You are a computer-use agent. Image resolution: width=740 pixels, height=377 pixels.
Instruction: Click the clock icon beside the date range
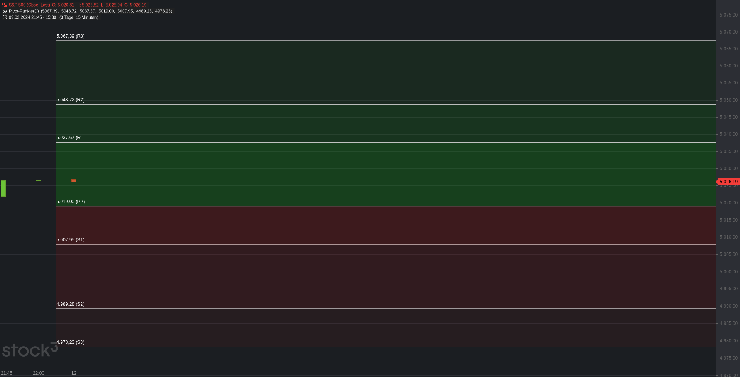5,17
